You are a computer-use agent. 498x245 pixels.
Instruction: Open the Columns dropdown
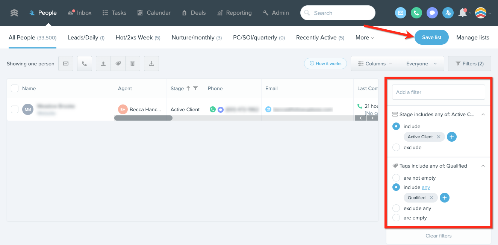tap(375, 64)
